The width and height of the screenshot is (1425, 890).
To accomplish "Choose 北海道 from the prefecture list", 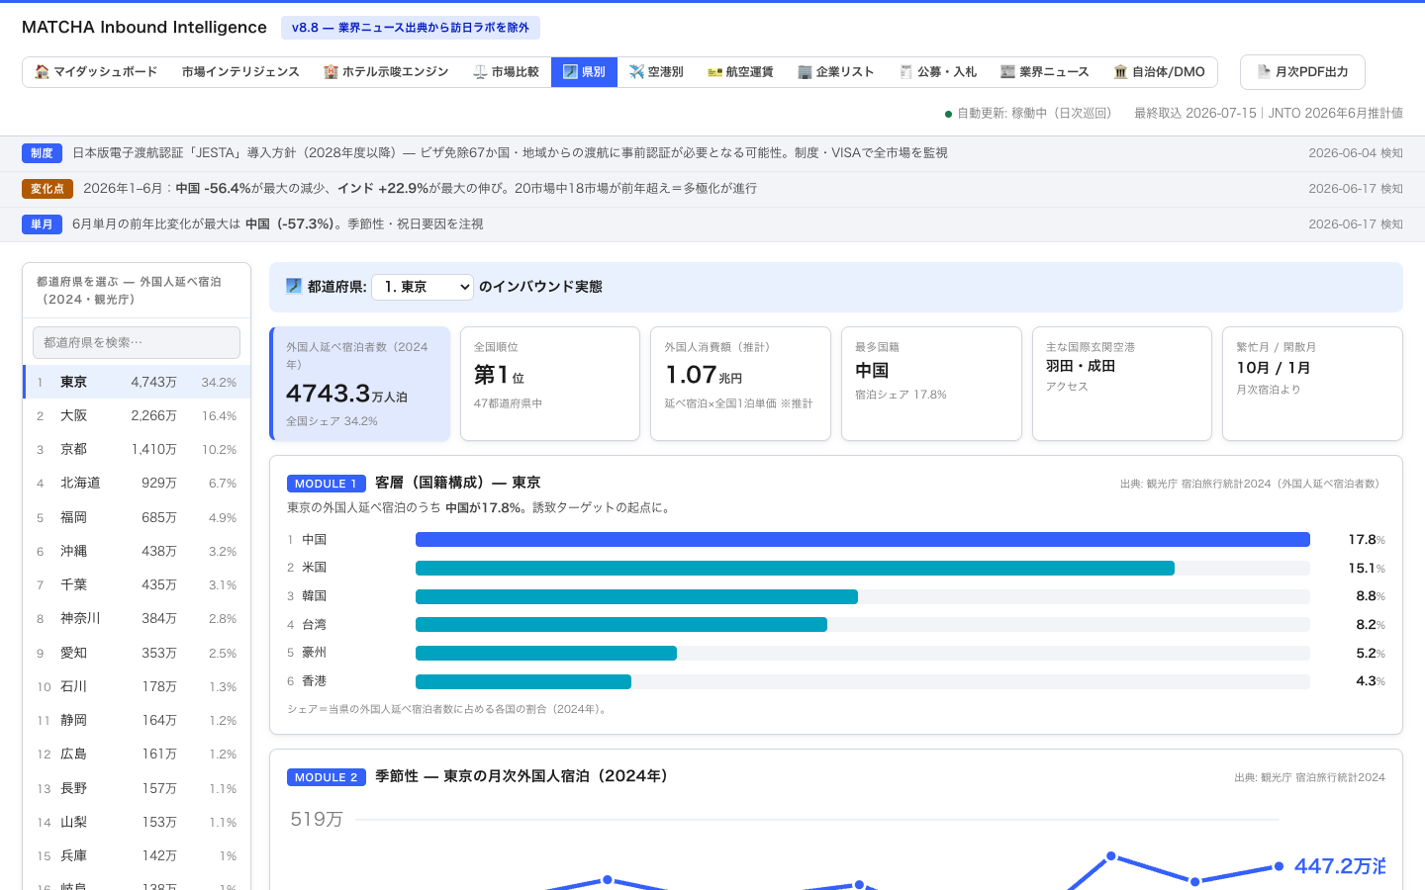I will pyautogui.click(x=137, y=483).
